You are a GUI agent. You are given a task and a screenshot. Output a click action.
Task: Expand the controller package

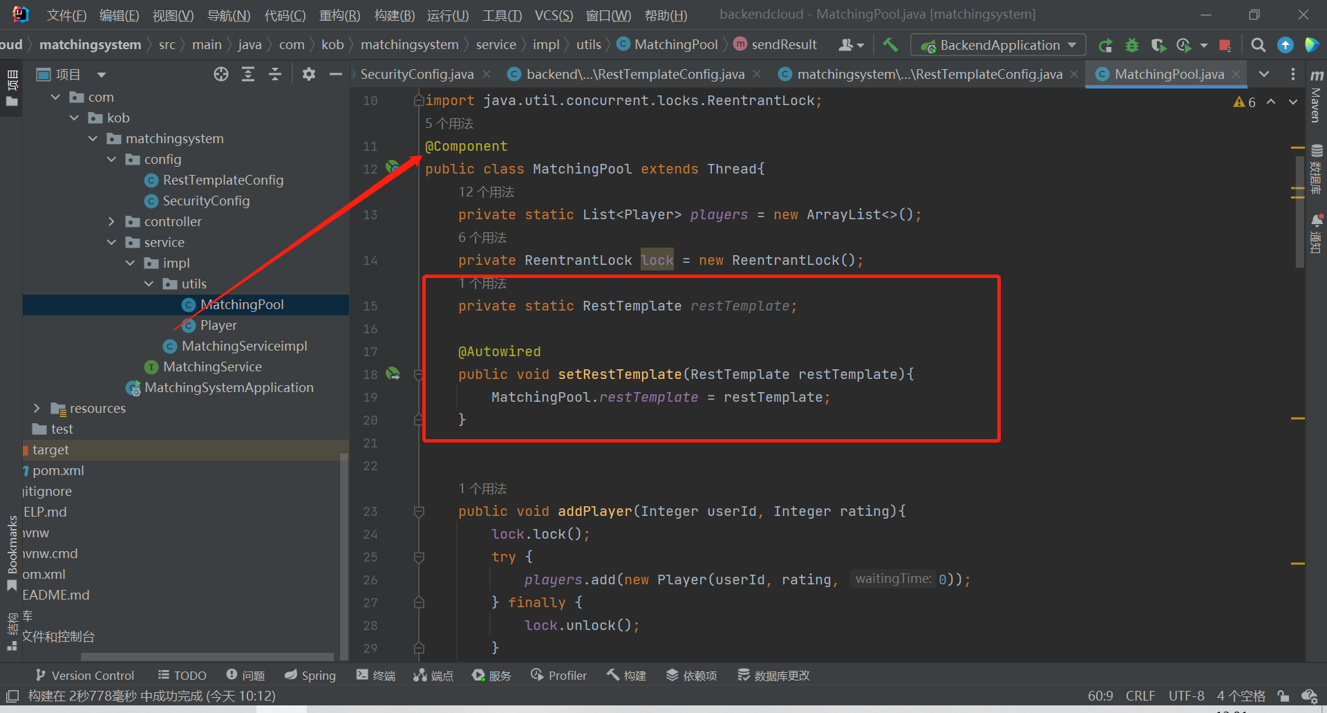pos(112,221)
